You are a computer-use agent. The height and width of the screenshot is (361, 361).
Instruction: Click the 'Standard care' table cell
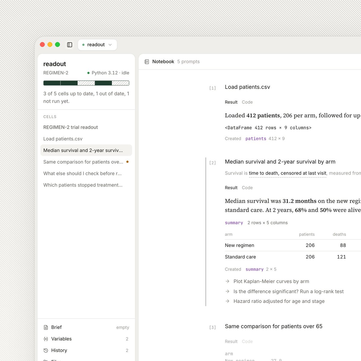[240, 257]
